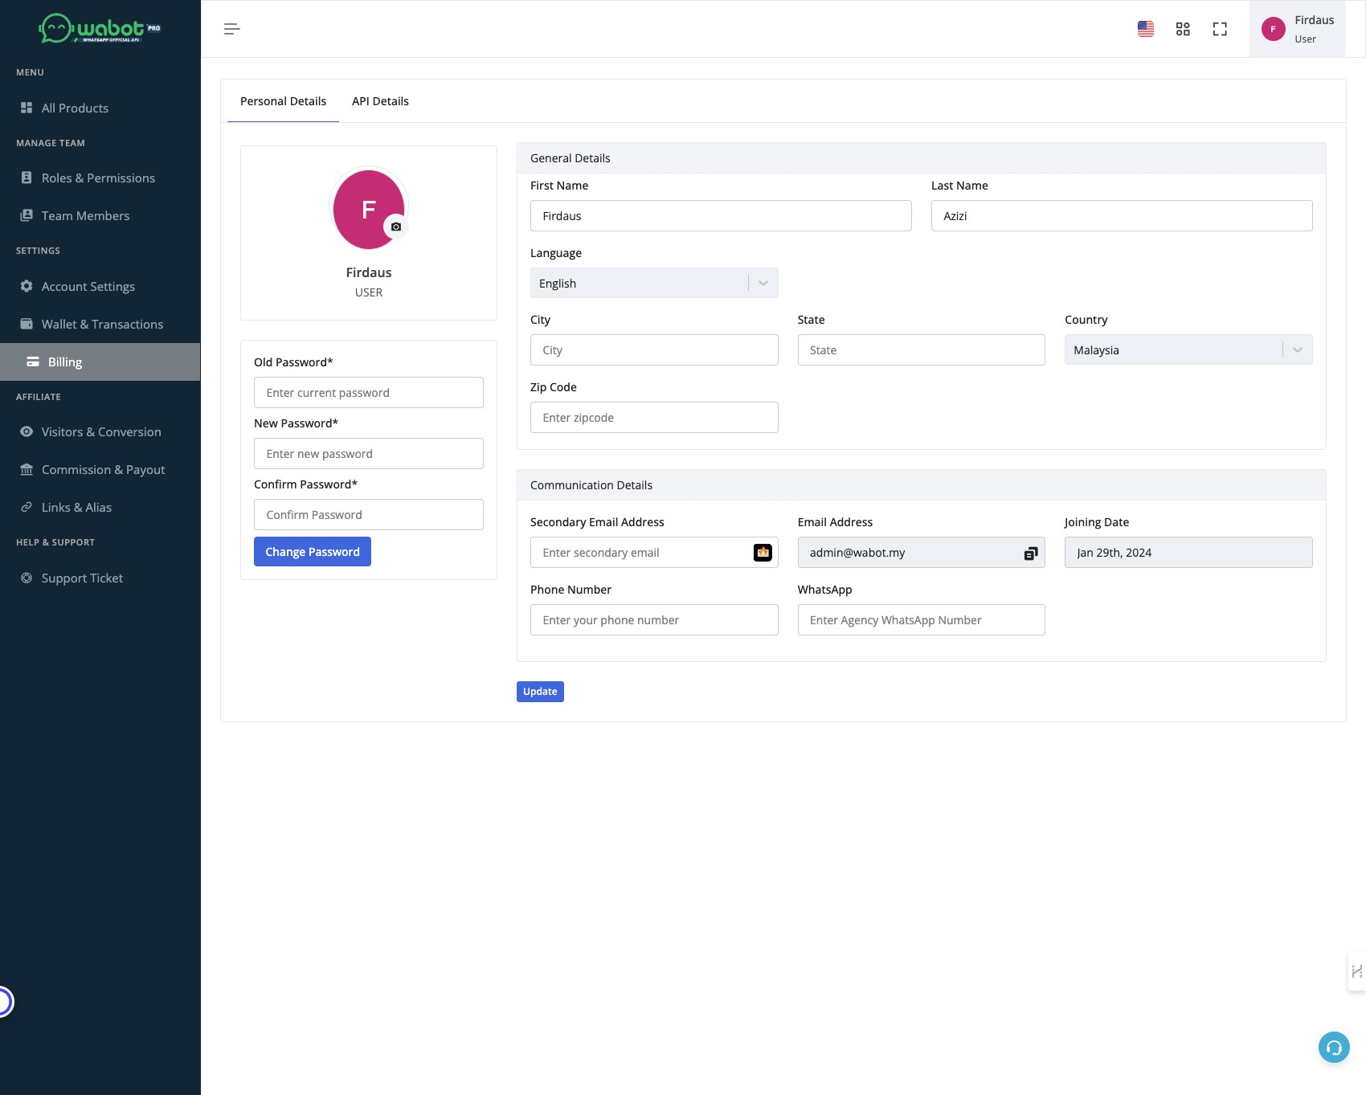Screen dimensions: 1366x1095
Task: Expand the Language dropdown showing English
Action: pyautogui.click(x=654, y=283)
